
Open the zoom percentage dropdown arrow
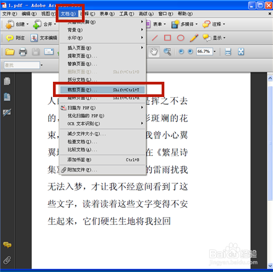[215, 52]
